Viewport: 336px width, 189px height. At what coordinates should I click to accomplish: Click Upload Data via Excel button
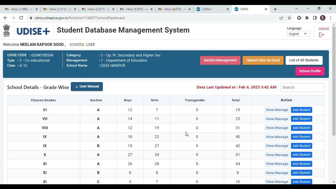tap(263, 60)
